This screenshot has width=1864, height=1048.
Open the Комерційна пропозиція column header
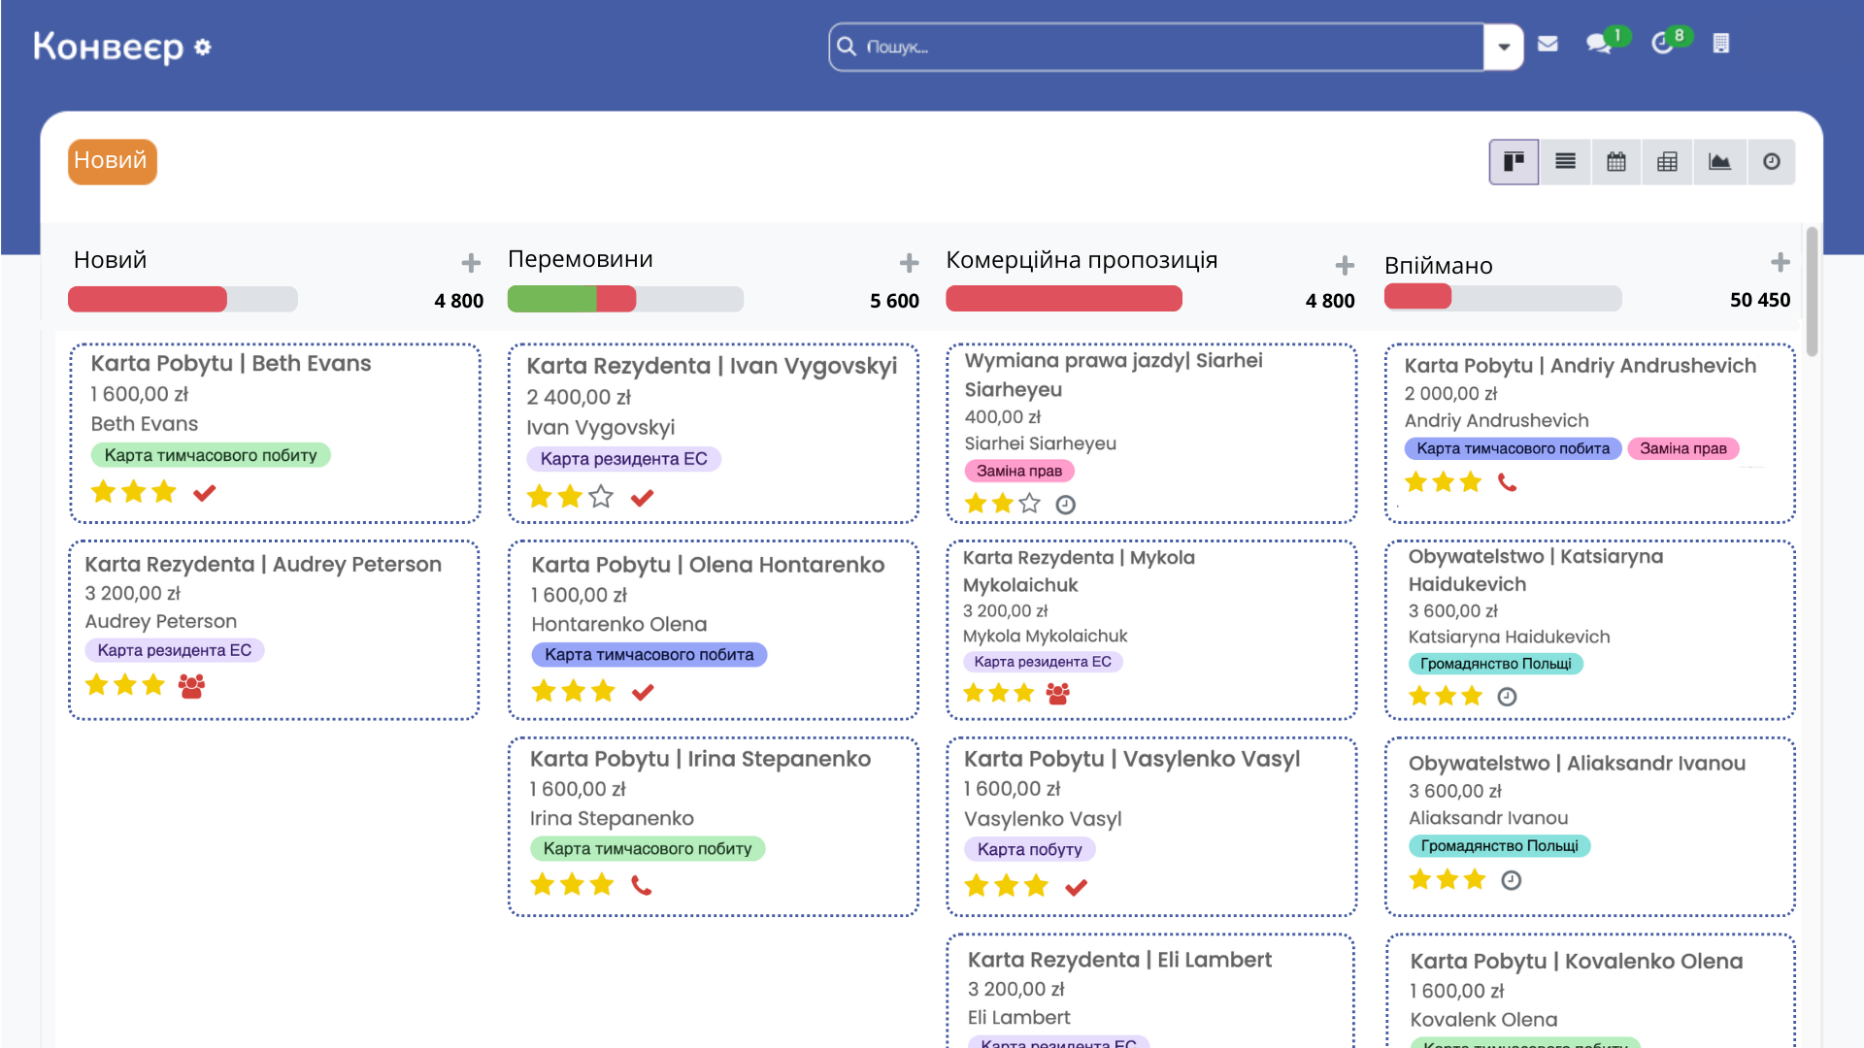pyautogui.click(x=1081, y=259)
